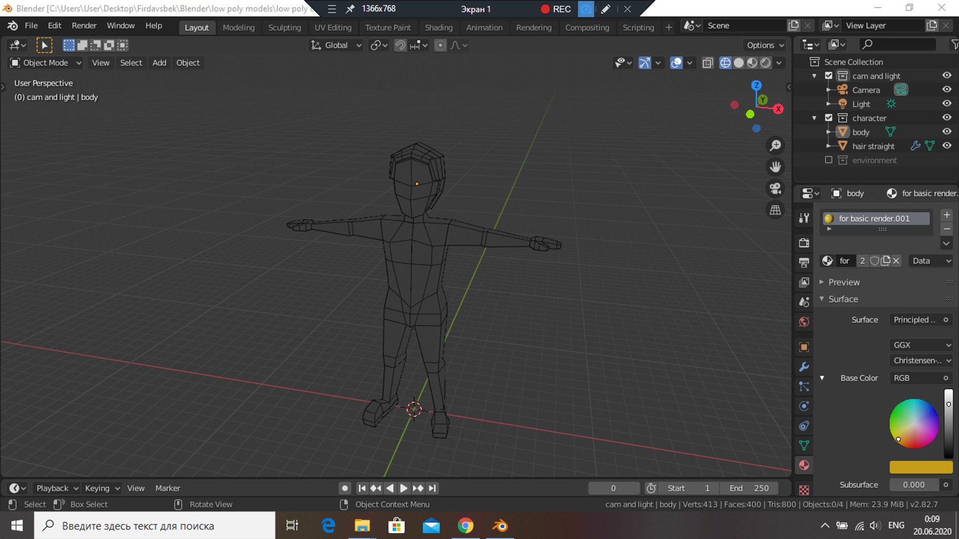Open Active Tool settings tab
Viewport: 959px width, 539px height.
tap(804, 218)
